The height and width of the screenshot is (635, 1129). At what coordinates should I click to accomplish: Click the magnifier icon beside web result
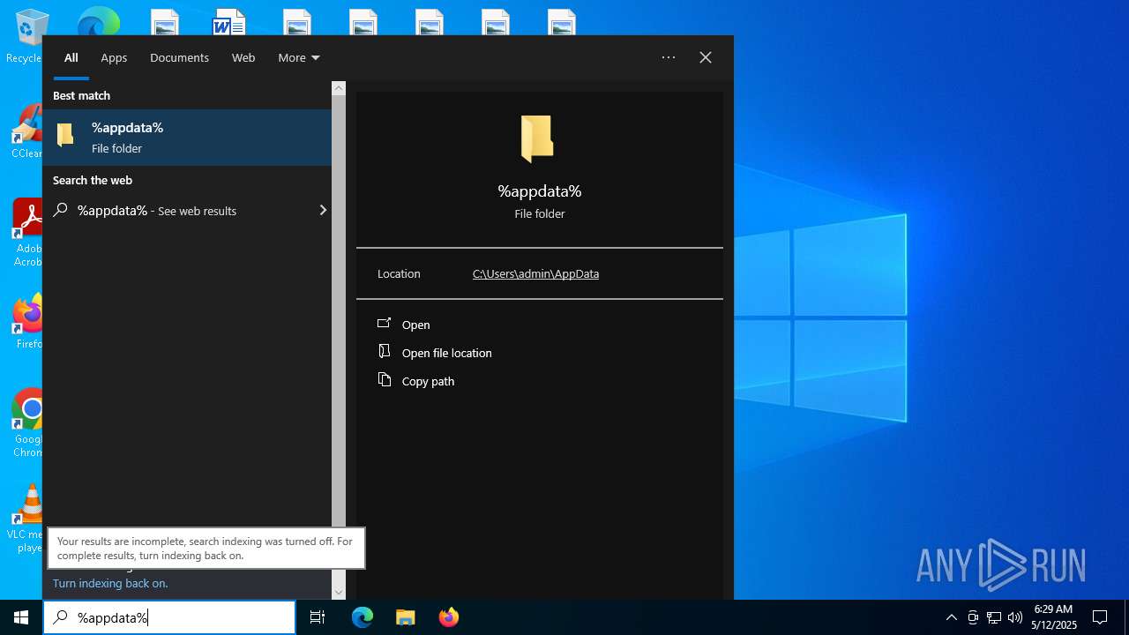[61, 210]
